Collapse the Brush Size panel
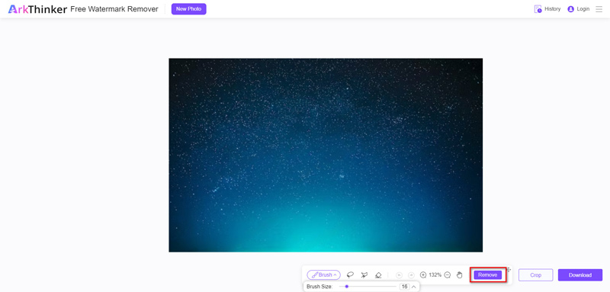Viewport: 610px width, 292px height. (414, 287)
